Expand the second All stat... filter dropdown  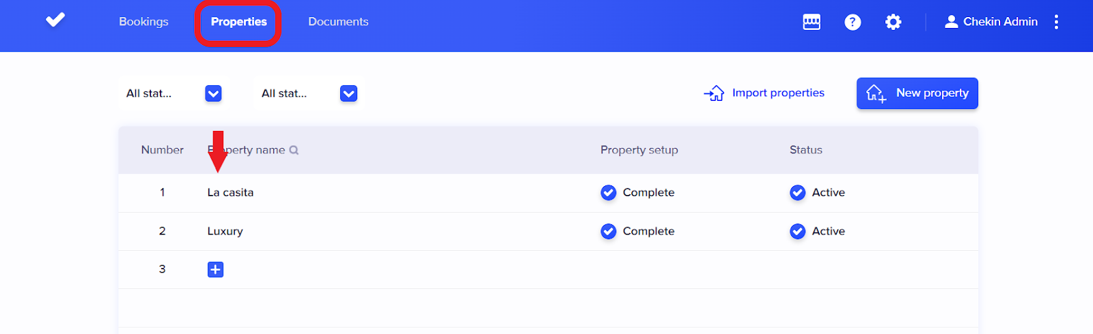(348, 93)
